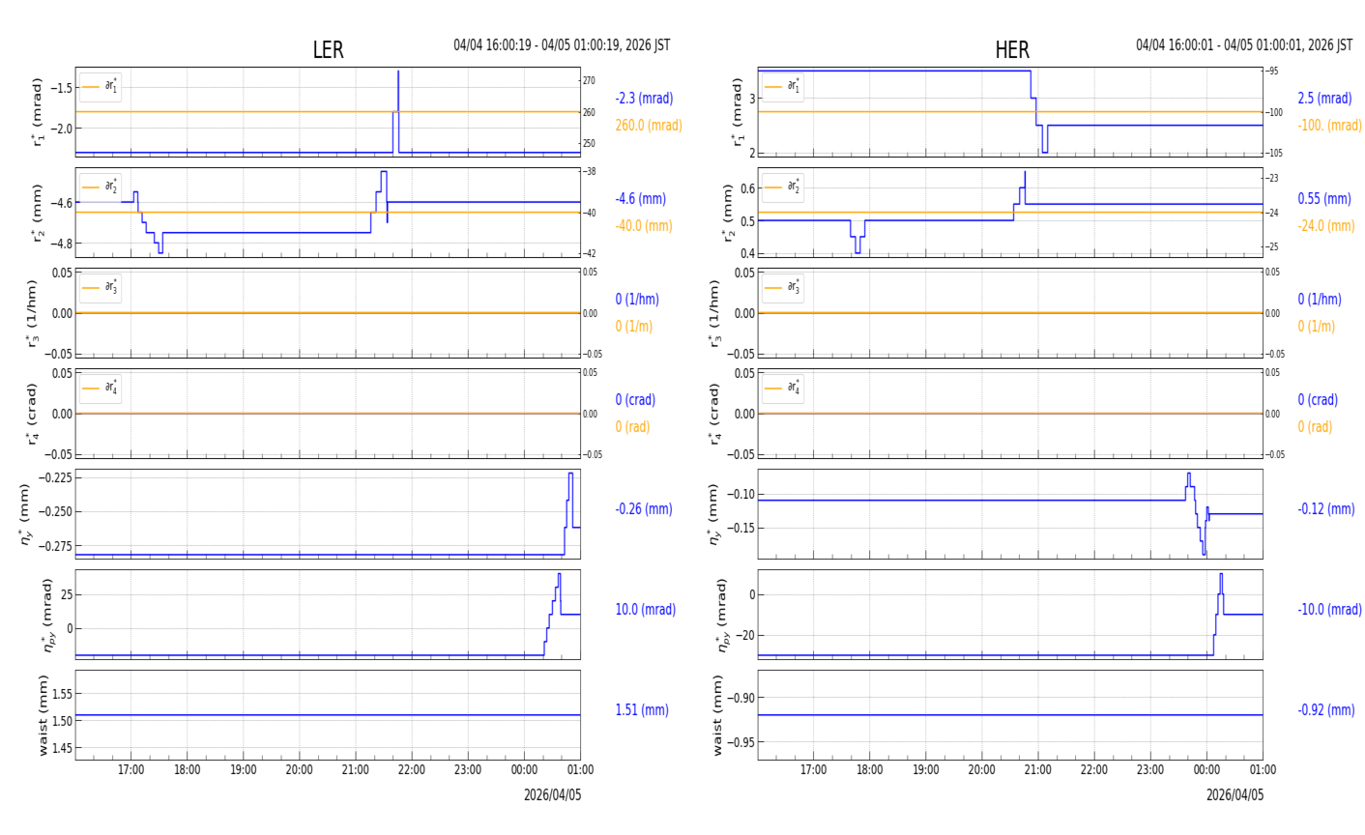The image size is (1365, 835).
Task: Select the 23:00 tick on the HER time axis
Action: (1150, 770)
